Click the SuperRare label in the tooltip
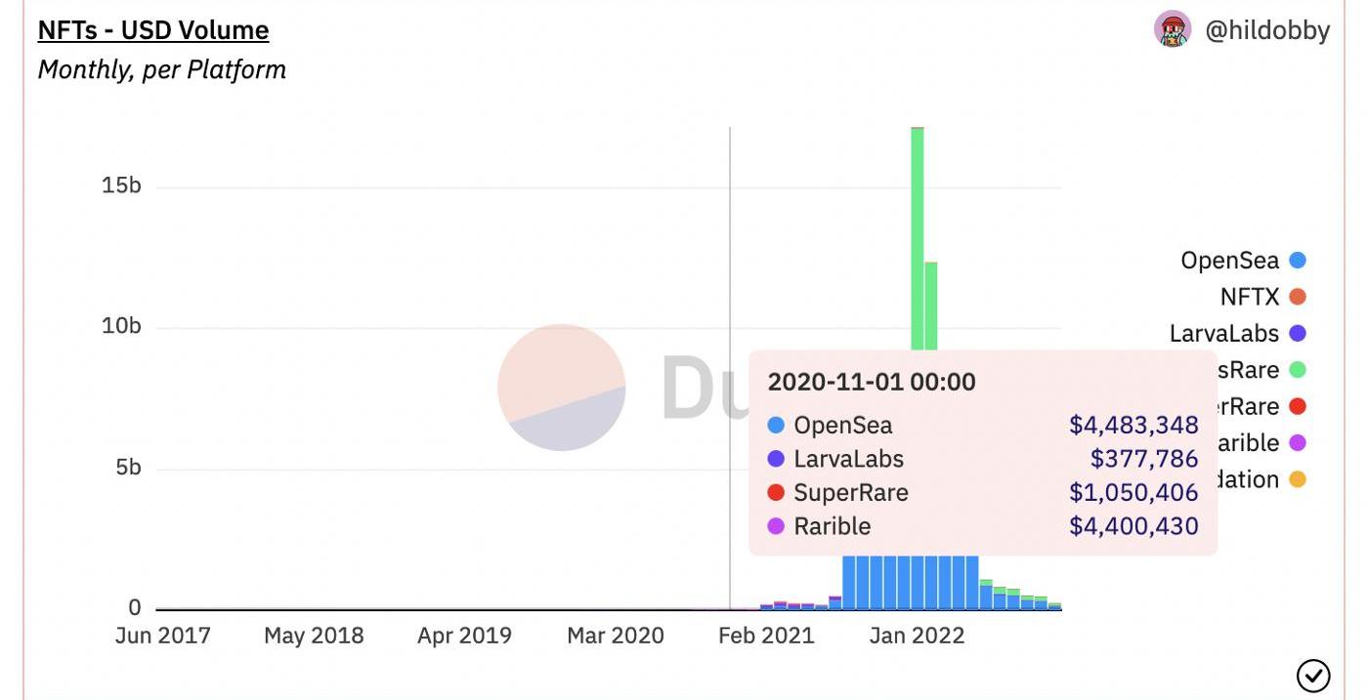Screen dimensions: 1368x700 [x=851, y=493]
